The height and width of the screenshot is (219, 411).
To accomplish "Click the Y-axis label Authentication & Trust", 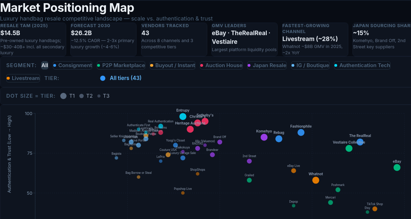I will pyautogui.click(x=9, y=154).
